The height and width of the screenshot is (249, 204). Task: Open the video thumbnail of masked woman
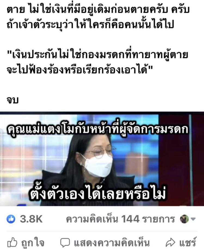102,159
